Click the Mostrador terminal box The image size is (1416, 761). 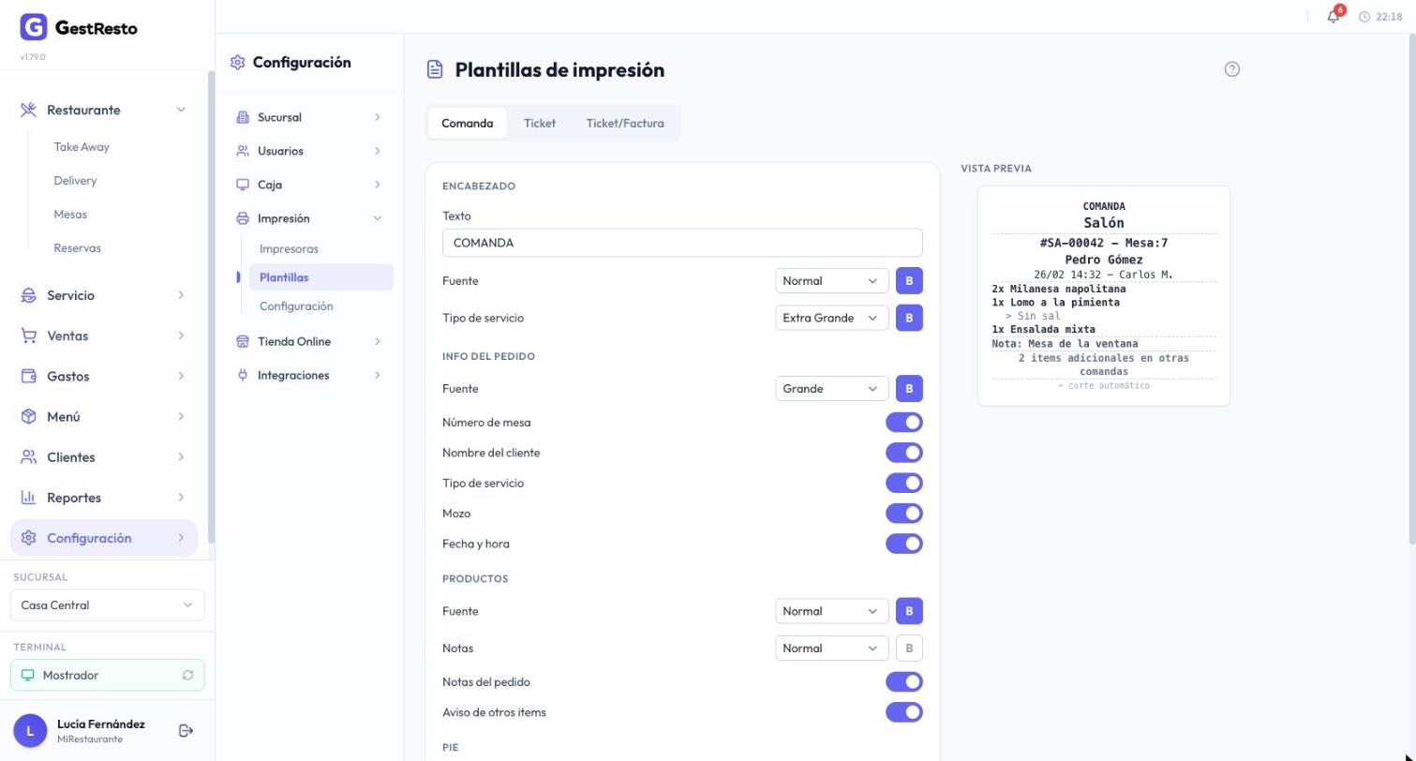[x=107, y=675]
